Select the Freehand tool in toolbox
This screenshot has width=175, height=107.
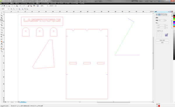[1, 23]
